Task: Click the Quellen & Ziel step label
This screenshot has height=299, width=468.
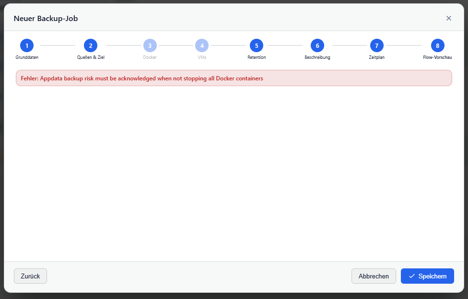Action: point(91,57)
